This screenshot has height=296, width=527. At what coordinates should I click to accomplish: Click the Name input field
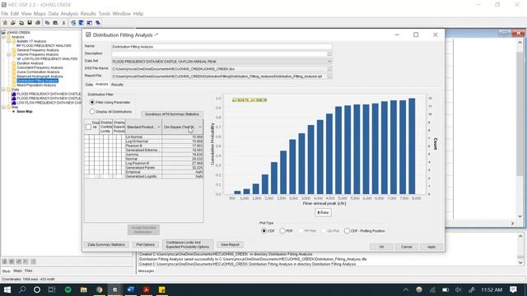pyautogui.click(x=222, y=47)
